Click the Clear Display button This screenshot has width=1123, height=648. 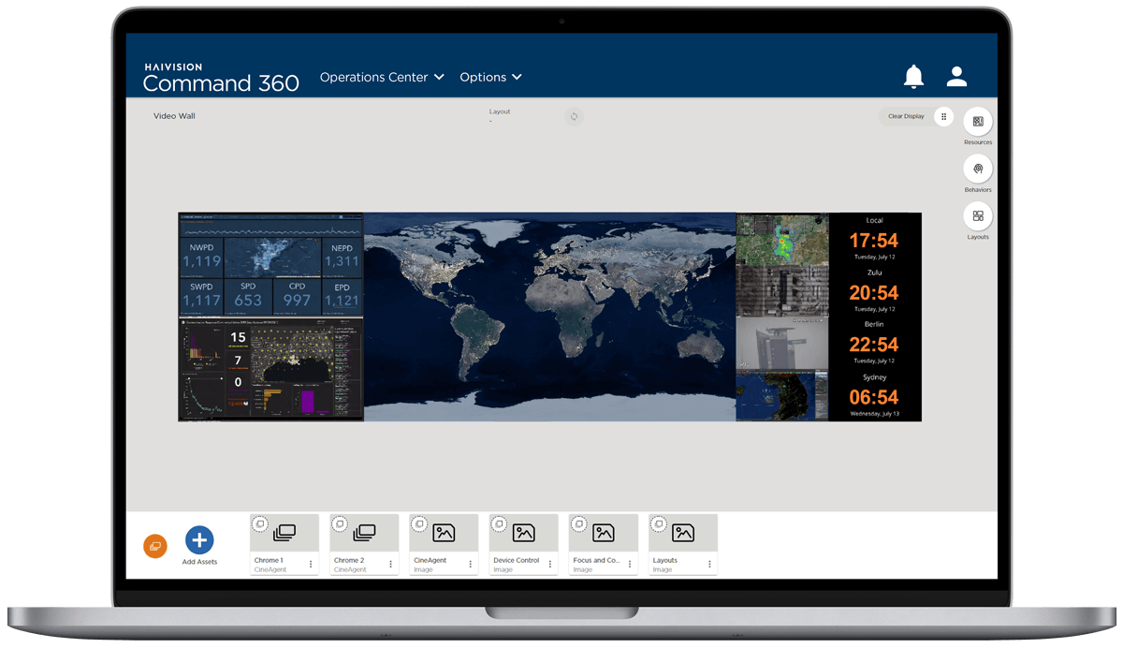[x=906, y=116]
